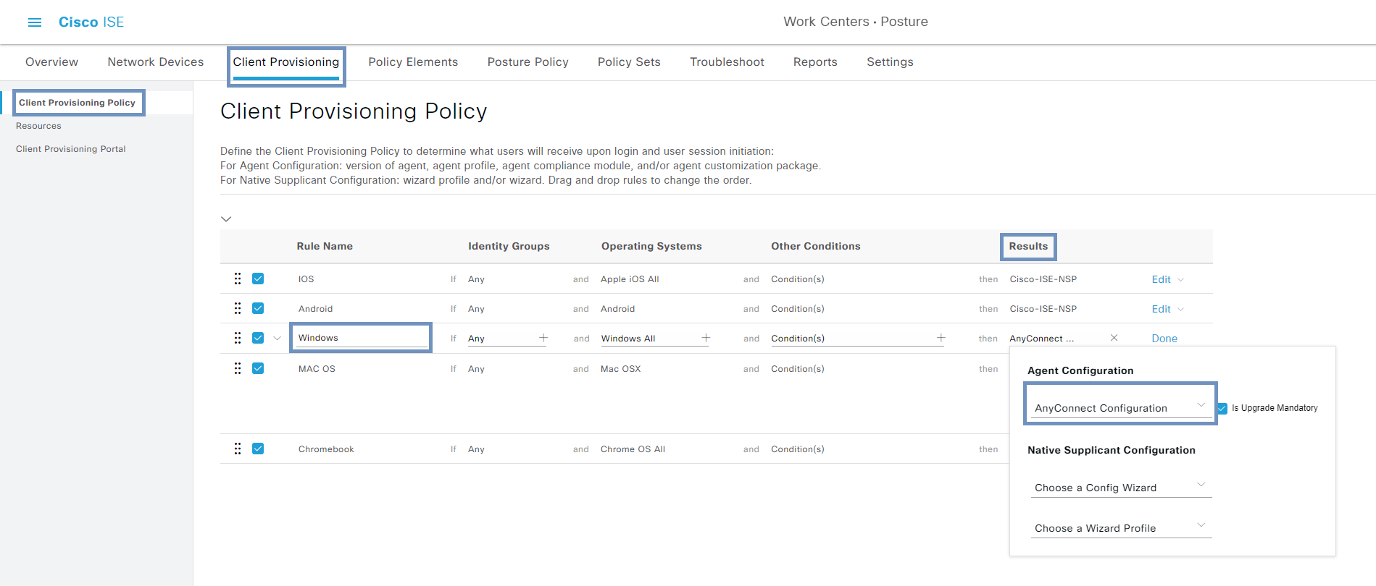This screenshot has width=1376, height=586.
Task: Click Done for Windows rule
Action: (x=1164, y=339)
